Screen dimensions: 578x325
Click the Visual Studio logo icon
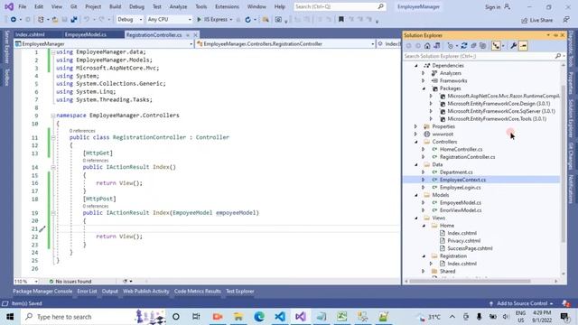tap(9, 6)
